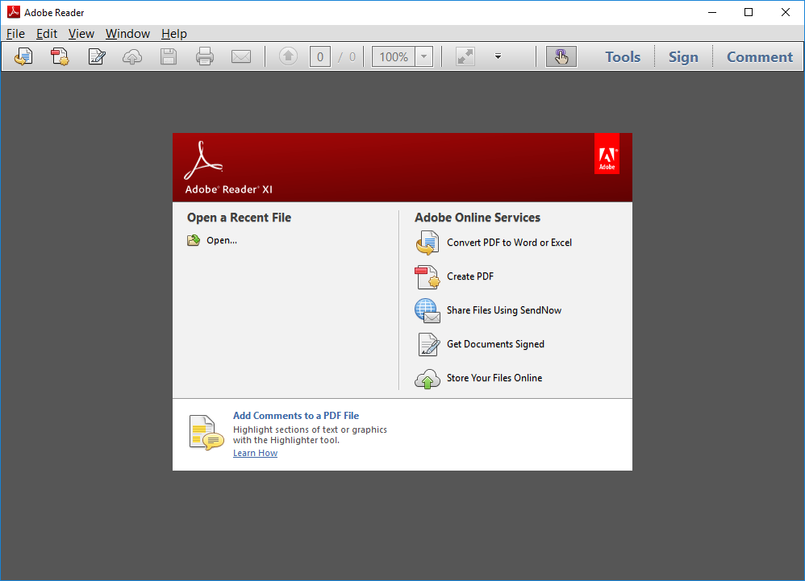The height and width of the screenshot is (581, 805).
Task: Click Add Comments to a PDF File heading
Action: coord(296,416)
